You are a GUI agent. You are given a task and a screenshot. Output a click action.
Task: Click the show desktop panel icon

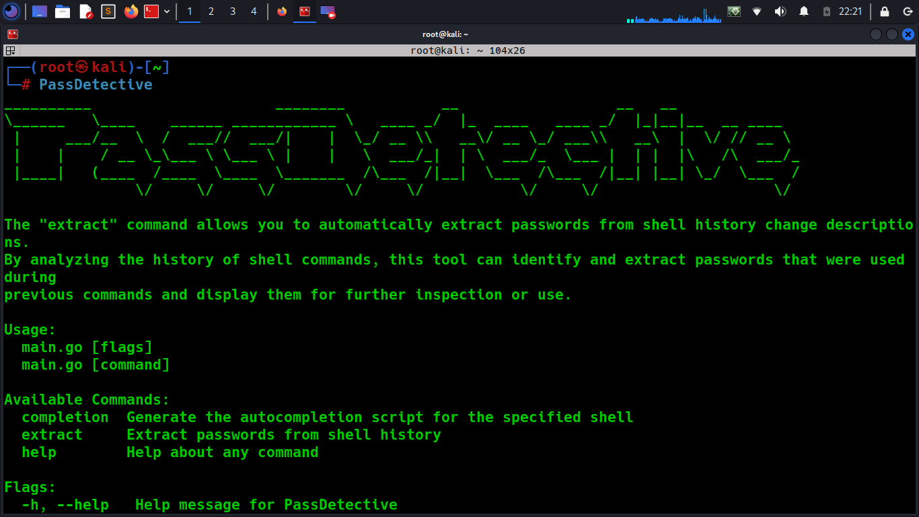click(x=40, y=11)
